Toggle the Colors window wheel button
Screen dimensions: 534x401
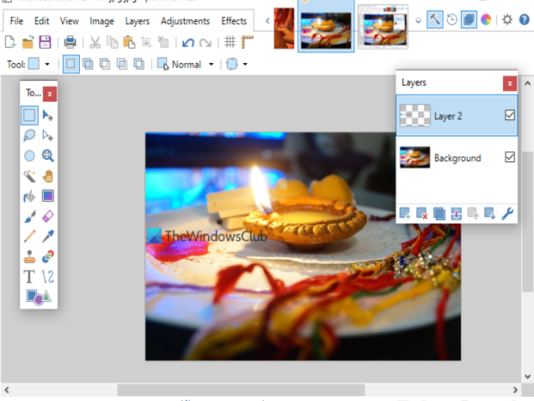point(486,20)
